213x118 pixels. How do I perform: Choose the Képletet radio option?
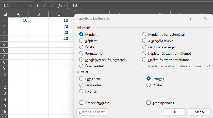(x=81, y=41)
